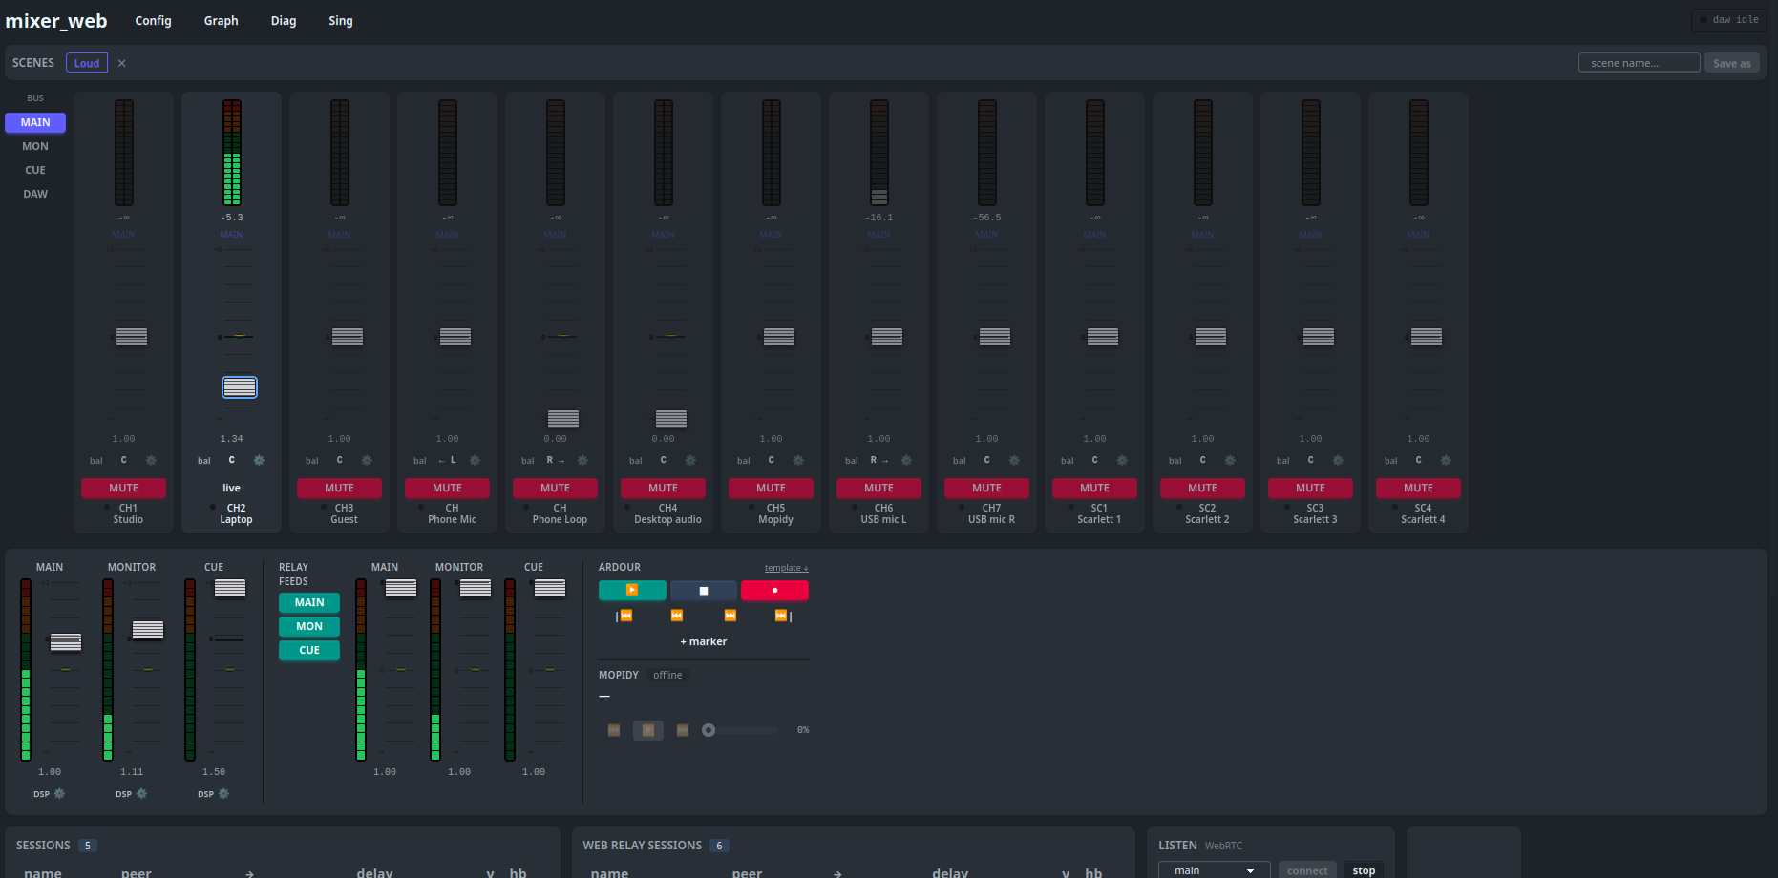
Task: Mute CH5 Mopidy channel
Action: click(771, 488)
